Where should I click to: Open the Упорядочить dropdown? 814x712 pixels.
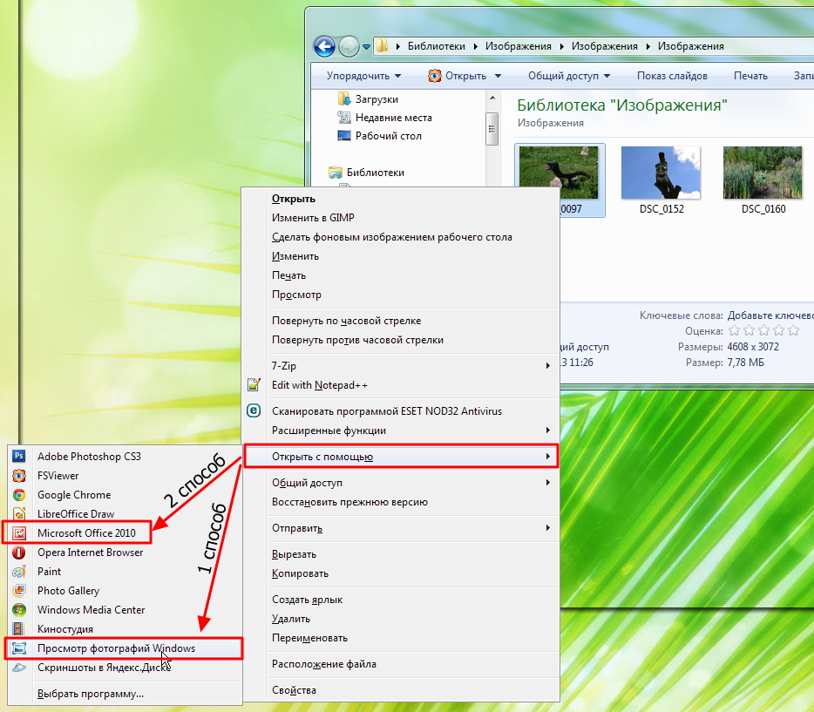[x=363, y=76]
